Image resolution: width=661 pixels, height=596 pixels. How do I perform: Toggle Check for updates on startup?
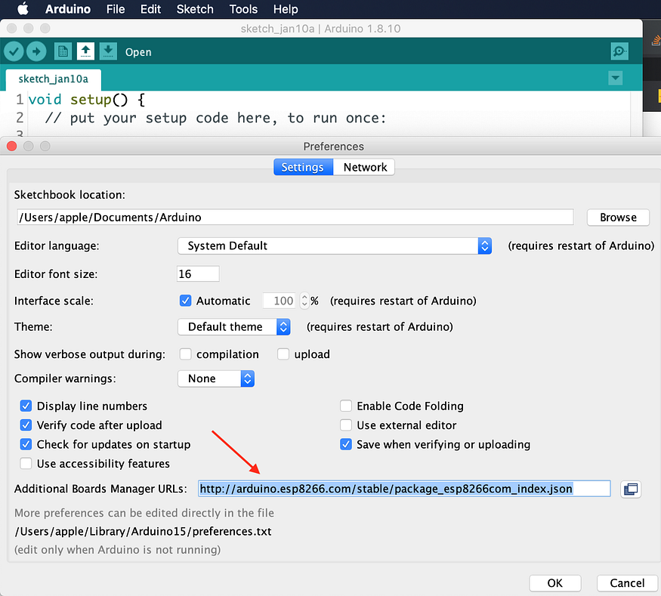(x=26, y=444)
